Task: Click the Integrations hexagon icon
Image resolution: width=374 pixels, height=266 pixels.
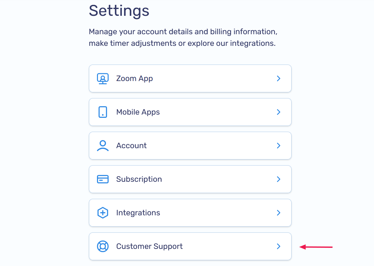Action: tap(102, 213)
